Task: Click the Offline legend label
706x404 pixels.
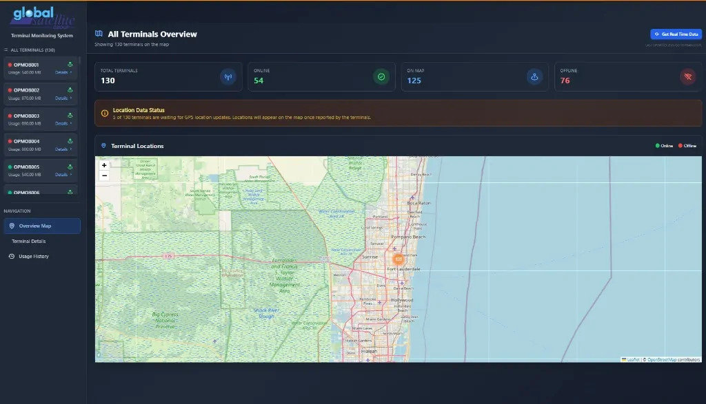Action: (689, 146)
